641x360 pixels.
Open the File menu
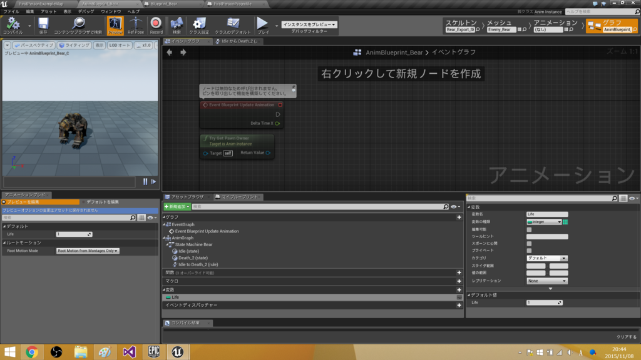tap(11, 12)
